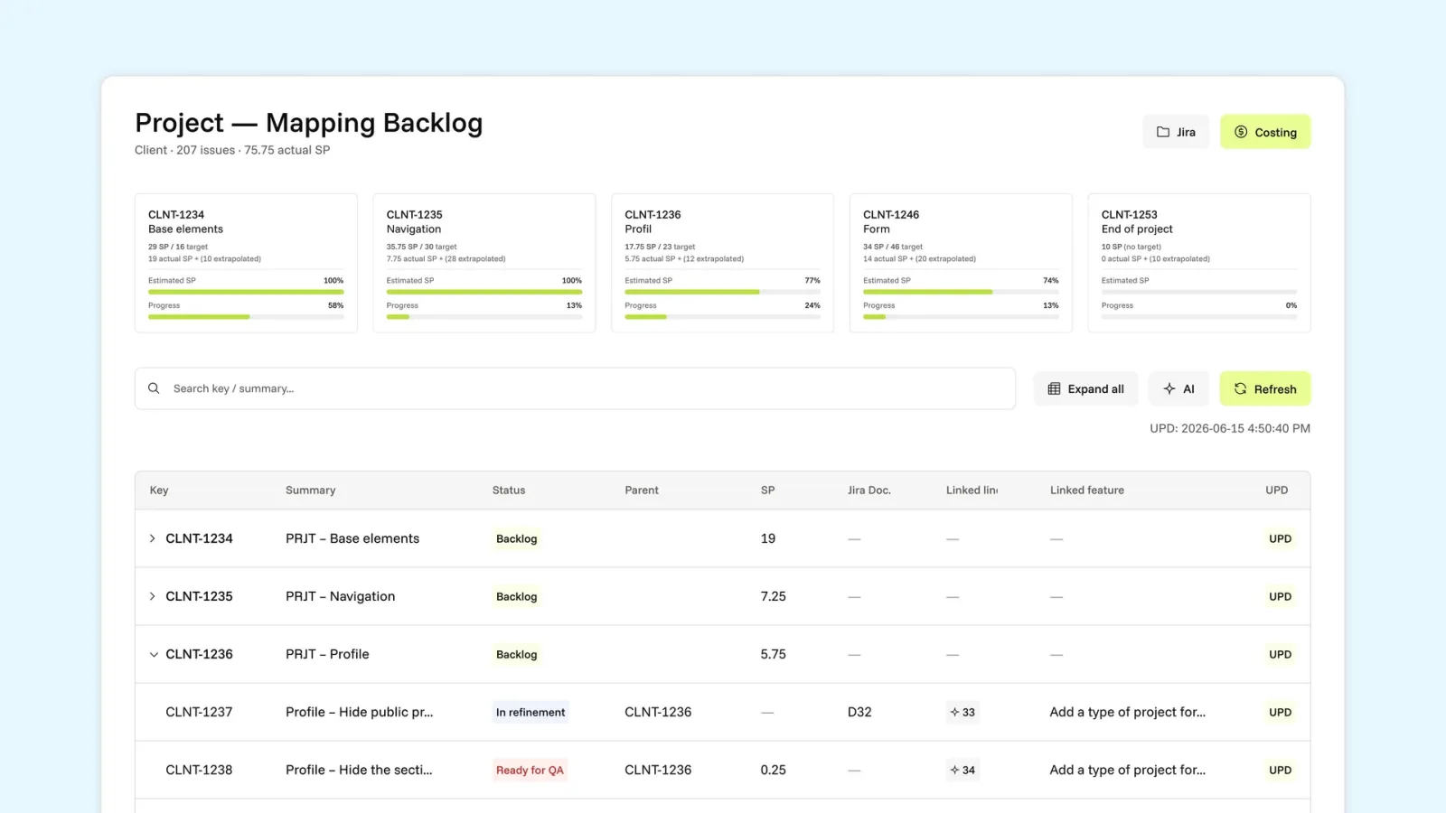1446x813 pixels.
Task: Expand the CLNT-1234 row
Action: pyautogui.click(x=153, y=538)
